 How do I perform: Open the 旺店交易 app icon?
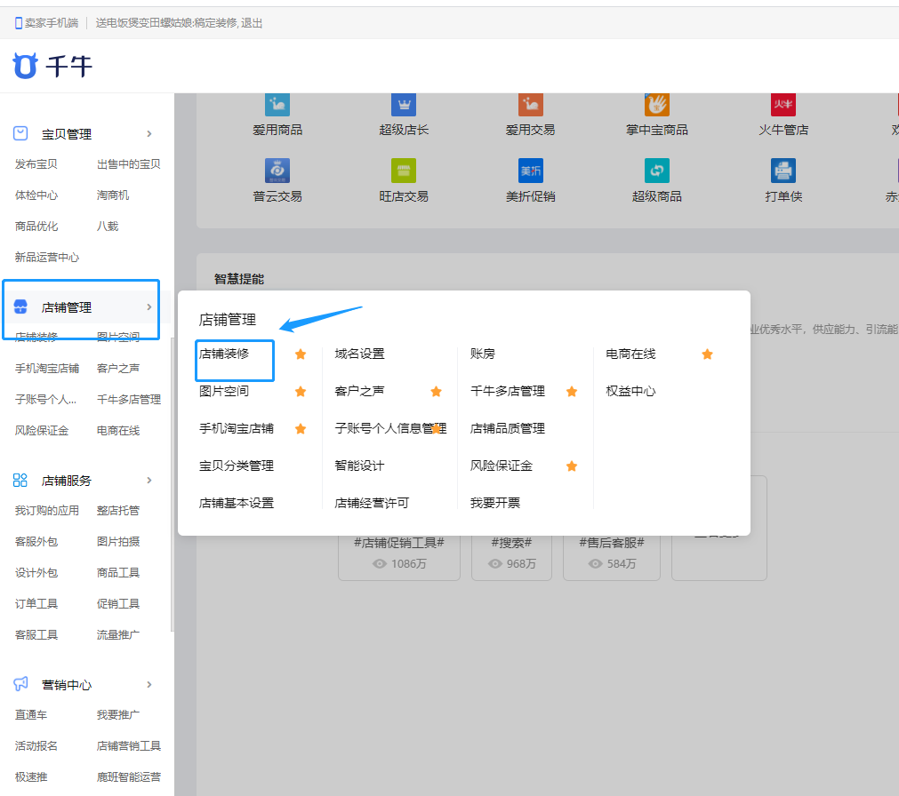click(x=404, y=171)
